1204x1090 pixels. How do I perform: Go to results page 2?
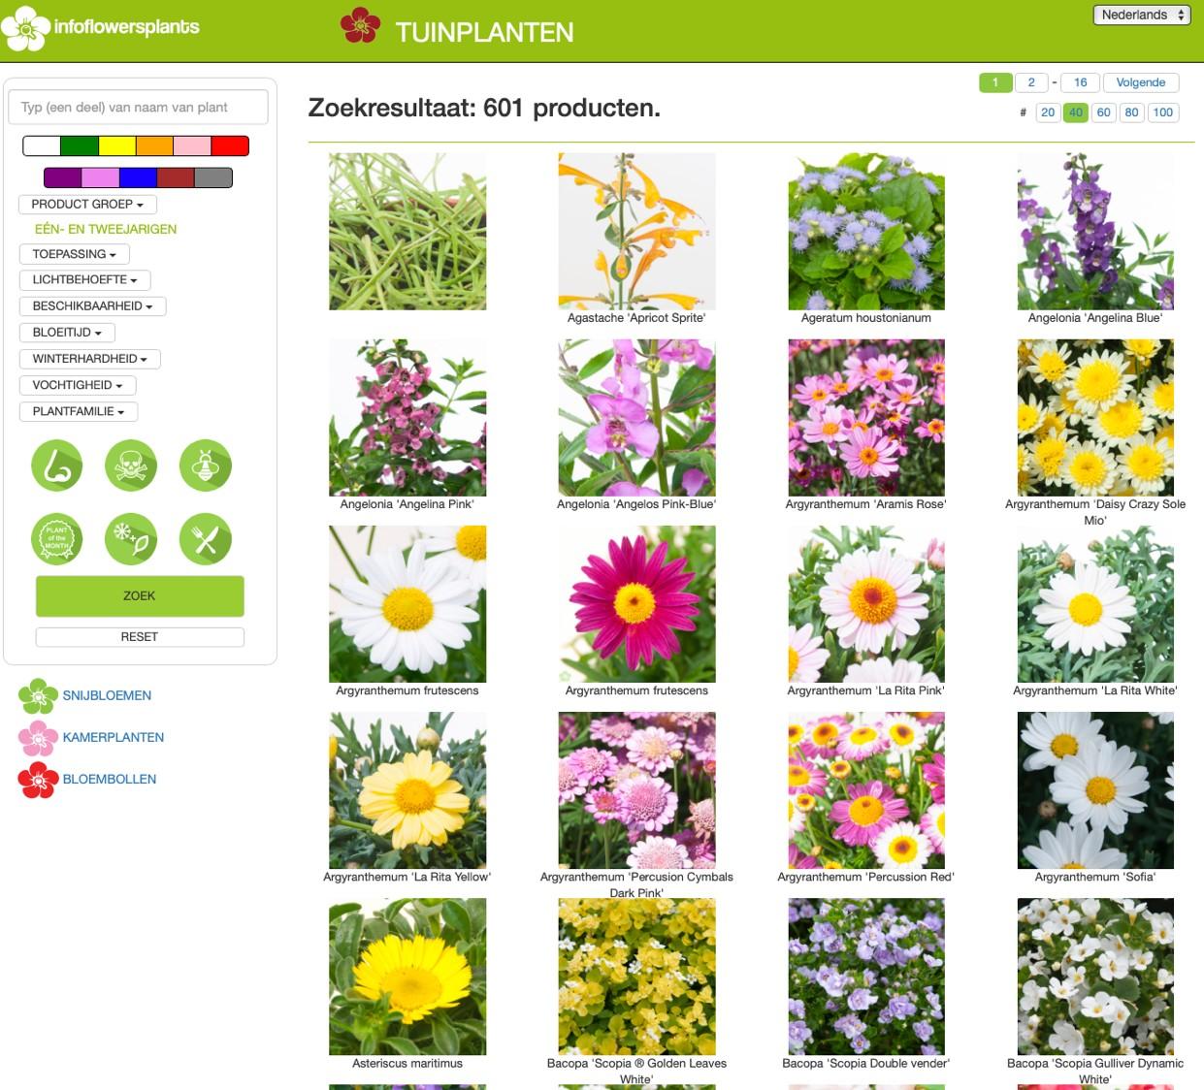tap(1031, 82)
